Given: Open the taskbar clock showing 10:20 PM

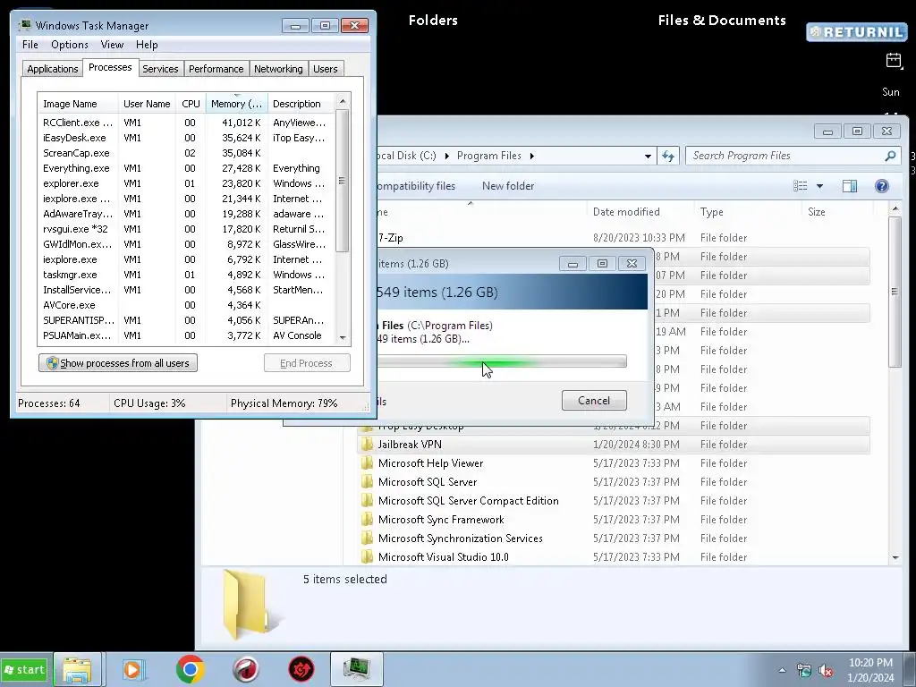Looking at the screenshot, I should point(870,670).
